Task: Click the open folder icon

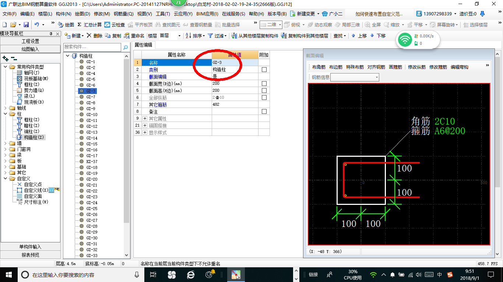Action: [13, 25]
